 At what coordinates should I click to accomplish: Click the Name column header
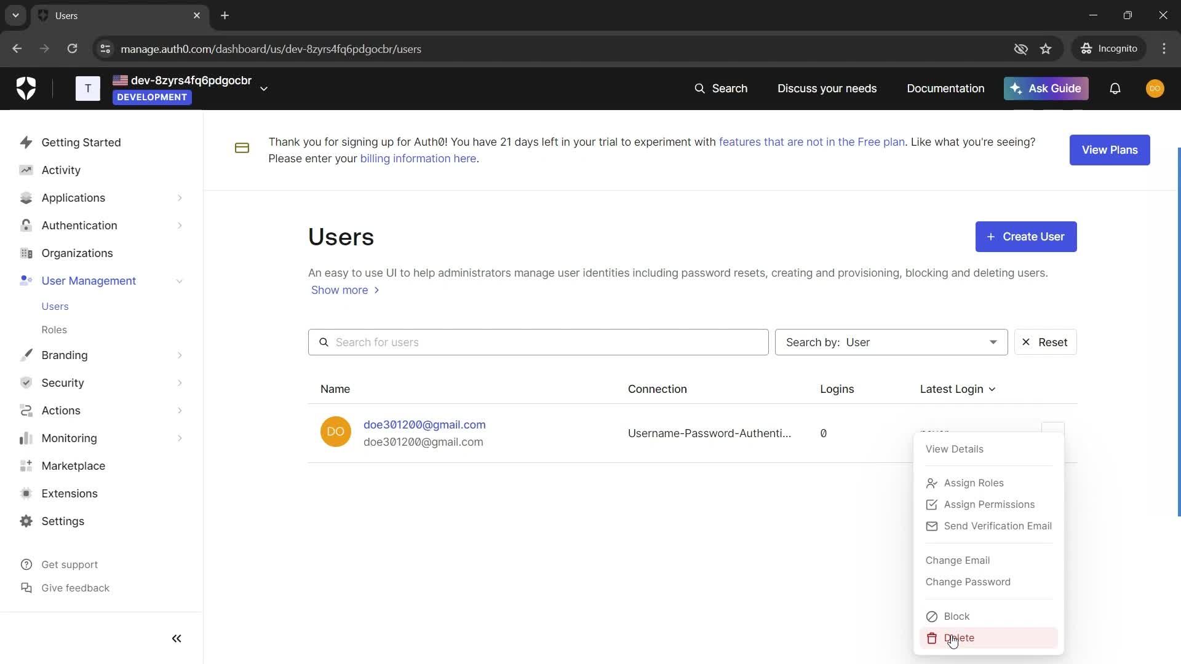[x=335, y=389]
